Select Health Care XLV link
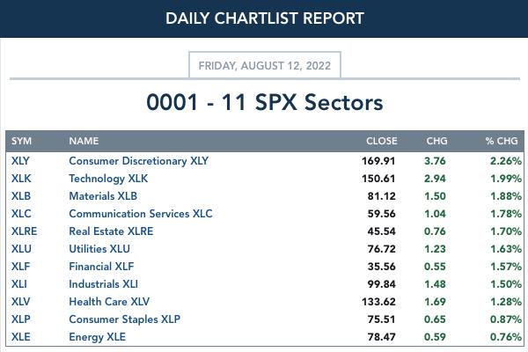The width and height of the screenshot is (528, 352). click(109, 302)
